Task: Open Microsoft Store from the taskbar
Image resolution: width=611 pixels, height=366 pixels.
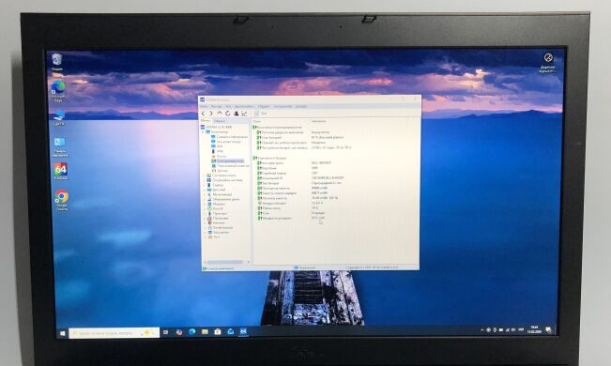Action: [218, 332]
